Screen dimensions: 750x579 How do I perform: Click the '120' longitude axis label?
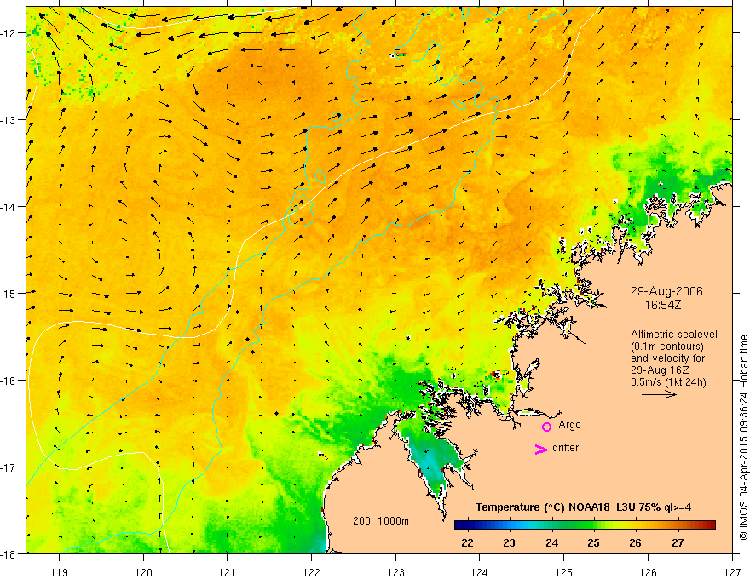tap(143, 573)
